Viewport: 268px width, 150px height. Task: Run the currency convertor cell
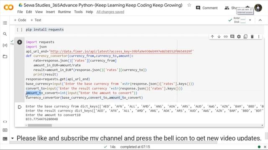pyautogui.click(x=20, y=42)
